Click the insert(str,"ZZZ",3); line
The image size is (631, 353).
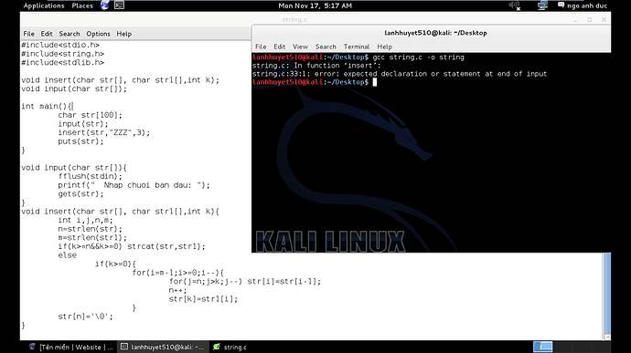coord(104,132)
